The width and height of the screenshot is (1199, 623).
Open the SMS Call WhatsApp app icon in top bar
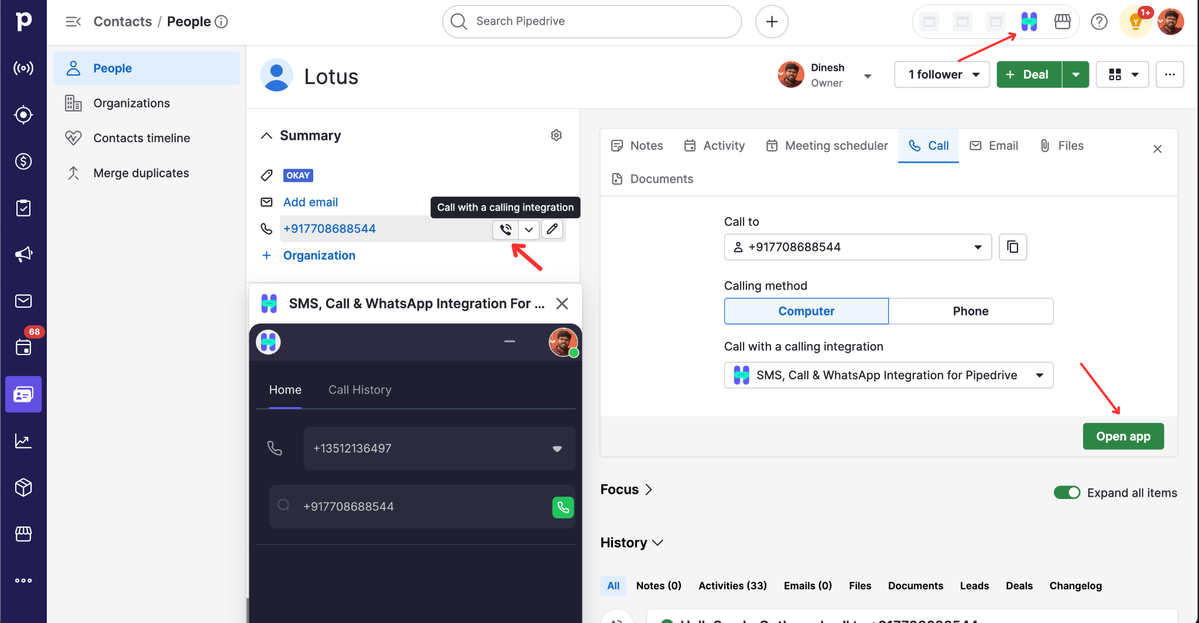(1029, 22)
